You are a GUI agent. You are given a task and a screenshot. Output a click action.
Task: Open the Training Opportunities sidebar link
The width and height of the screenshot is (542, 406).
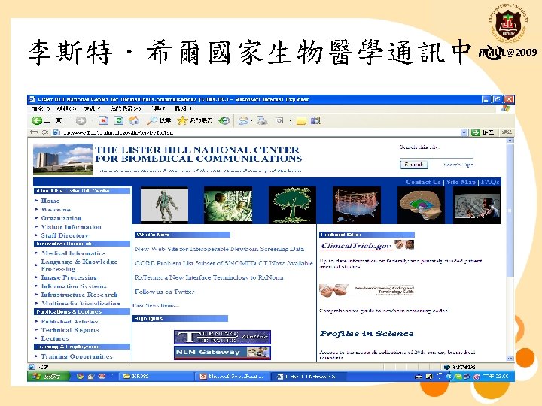point(77,356)
